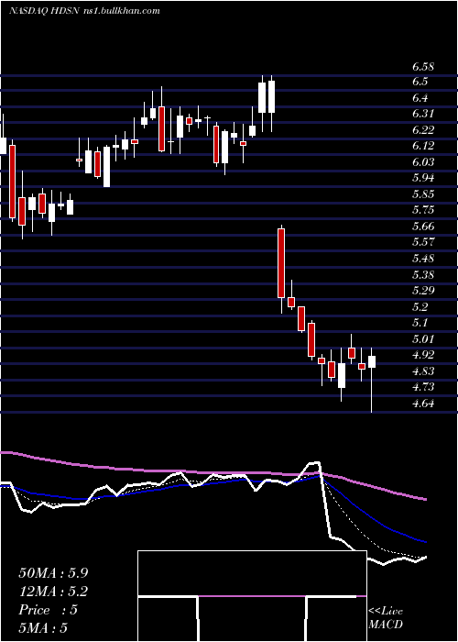Image resolution: width=458 pixels, height=642 pixels.
Task: Click the 5.66 price axis label
Action: click(x=423, y=227)
